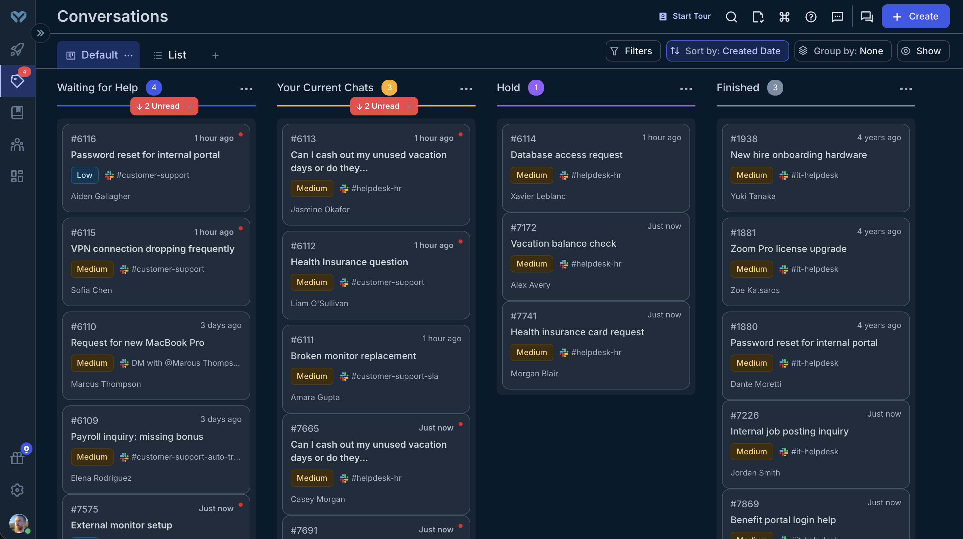
Task: Click Medium priority tag on ticket #7665
Action: pyautogui.click(x=312, y=478)
